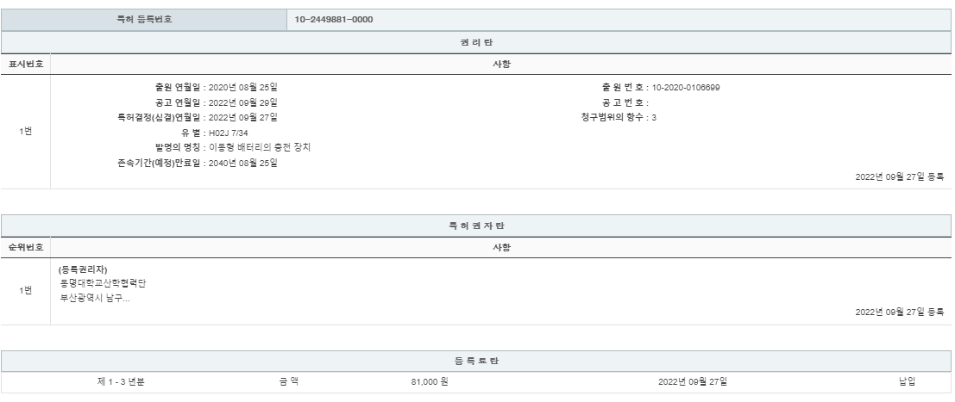Click the 납입 payment status
Screen dimensions: 955x402
click(907, 382)
